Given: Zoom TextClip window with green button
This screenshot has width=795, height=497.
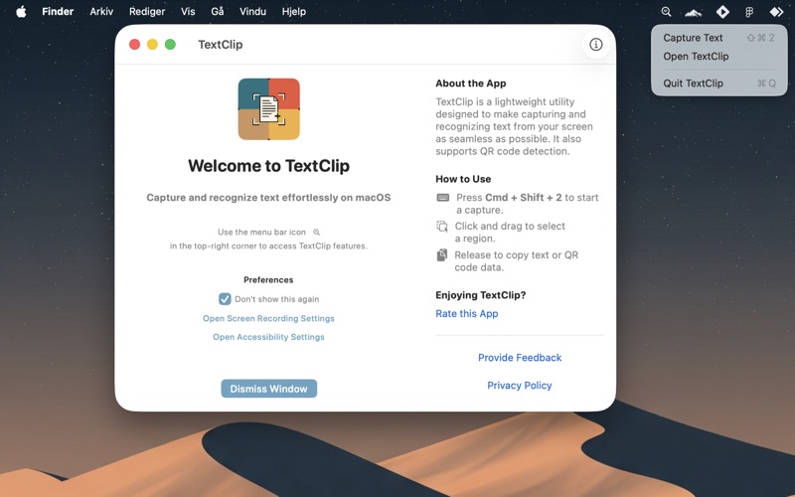Looking at the screenshot, I should point(170,45).
